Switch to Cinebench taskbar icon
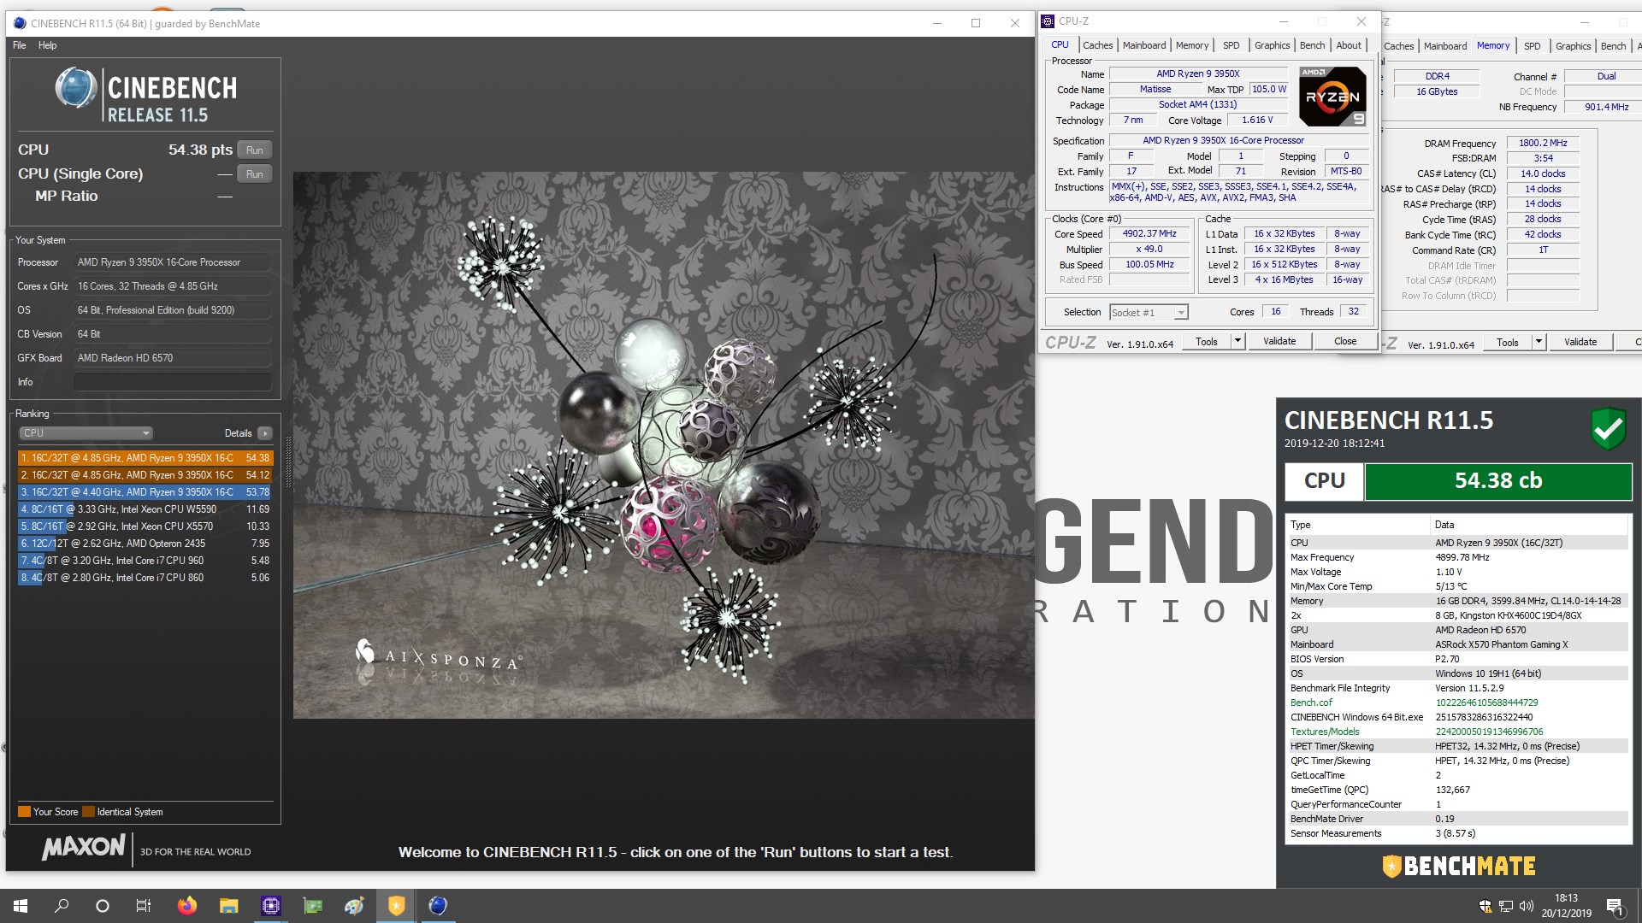Image resolution: width=1642 pixels, height=923 pixels. click(438, 906)
